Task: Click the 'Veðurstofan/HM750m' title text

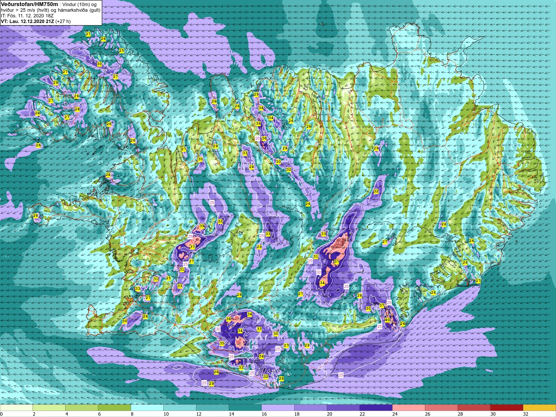Action: coord(30,4)
